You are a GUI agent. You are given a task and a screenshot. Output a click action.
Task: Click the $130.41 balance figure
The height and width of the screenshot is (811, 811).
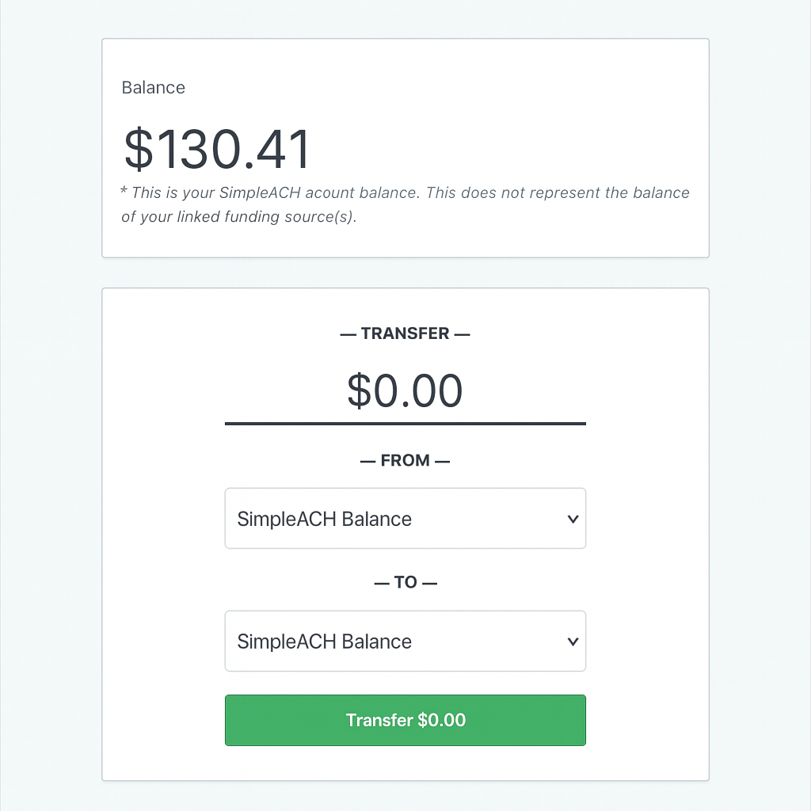pyautogui.click(x=217, y=148)
